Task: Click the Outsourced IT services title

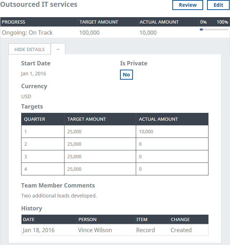Action: click(39, 5)
